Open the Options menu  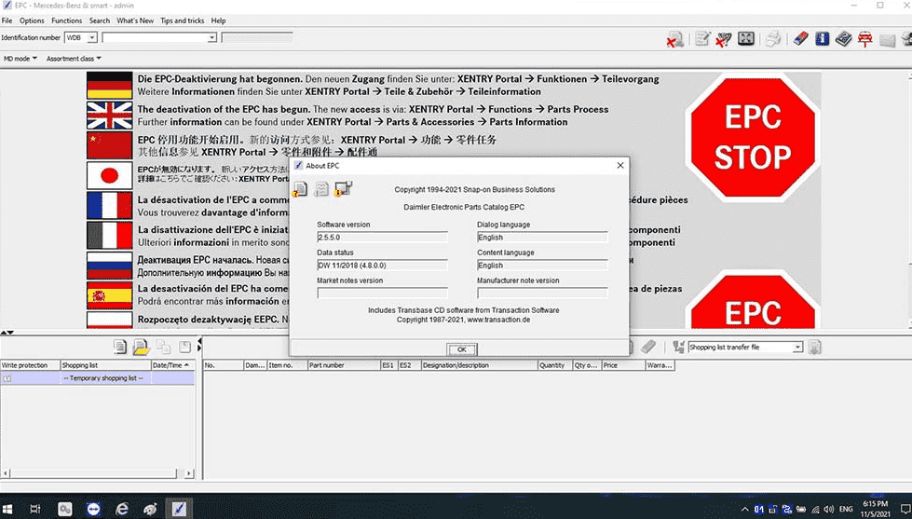(32, 20)
